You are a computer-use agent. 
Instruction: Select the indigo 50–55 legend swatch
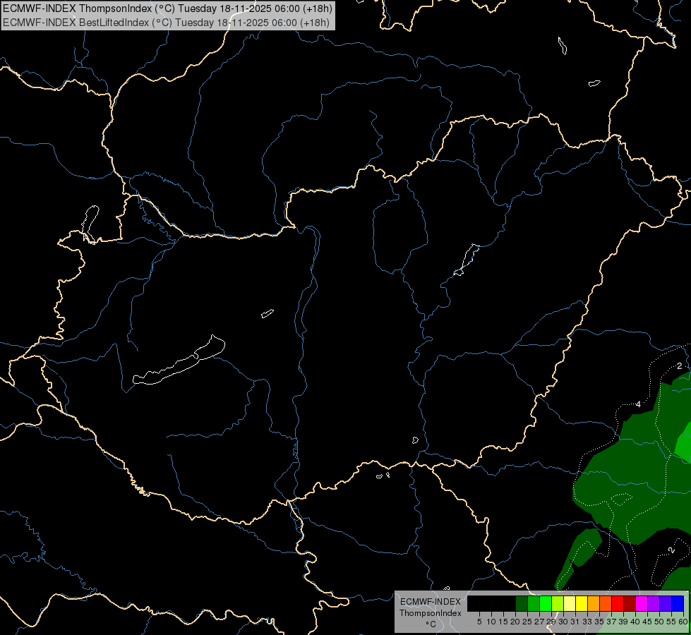666,604
